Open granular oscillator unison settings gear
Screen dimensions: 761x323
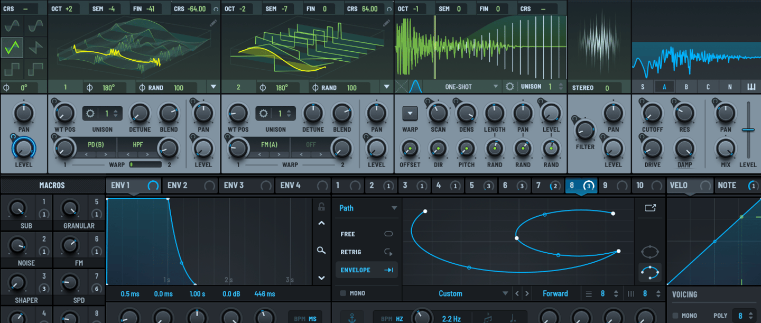[x=509, y=87]
